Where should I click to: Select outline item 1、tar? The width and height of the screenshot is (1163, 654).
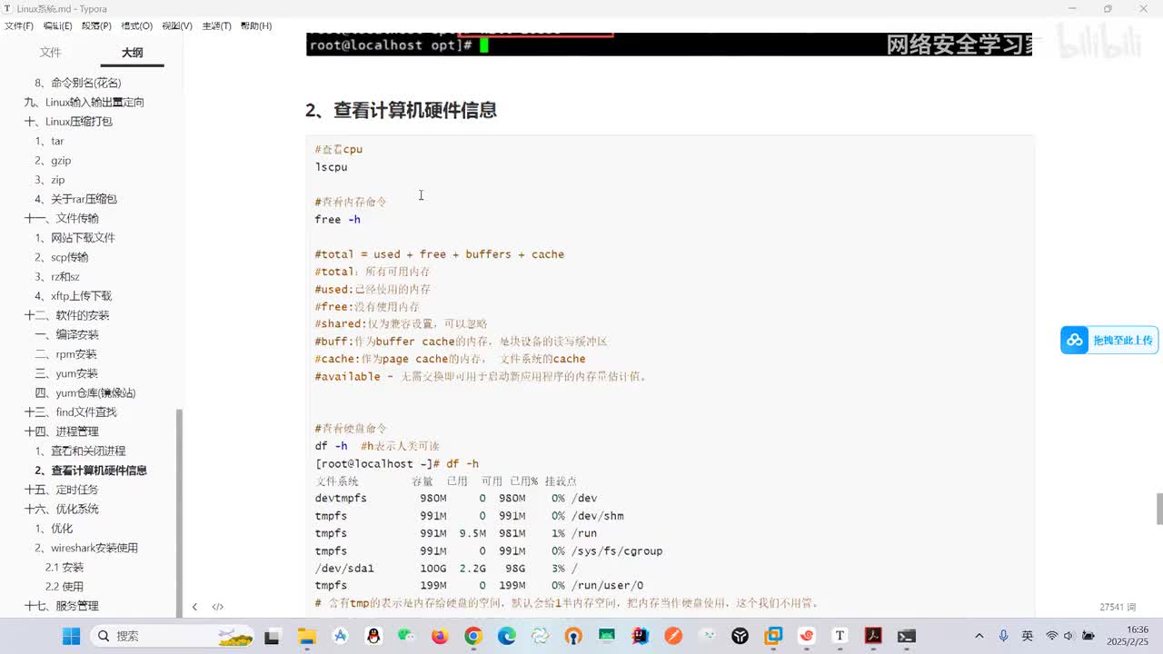pos(50,141)
